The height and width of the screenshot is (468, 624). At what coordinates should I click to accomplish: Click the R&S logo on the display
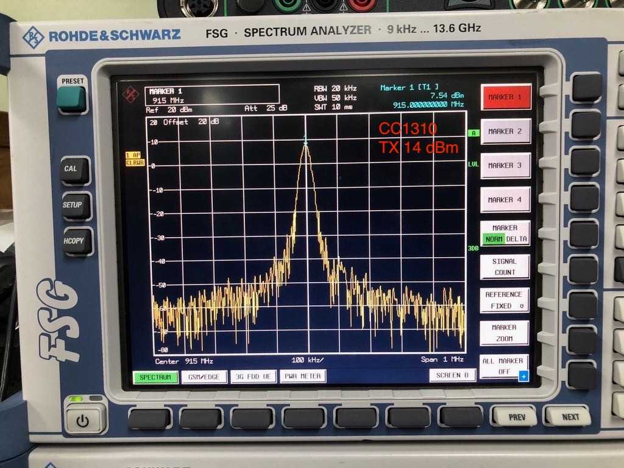pos(130,94)
